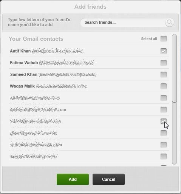Check the Fatima Wahab checkbox

pyautogui.click(x=164, y=63)
